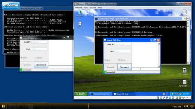Click scroll-up arrow in XP Command Prompt window
This screenshot has width=195, height=109.
pos(188,22)
